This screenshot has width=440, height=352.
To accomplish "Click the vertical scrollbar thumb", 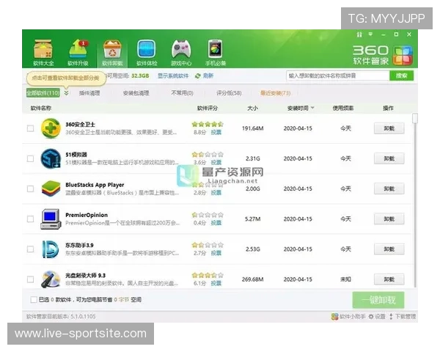I will 415,118.
